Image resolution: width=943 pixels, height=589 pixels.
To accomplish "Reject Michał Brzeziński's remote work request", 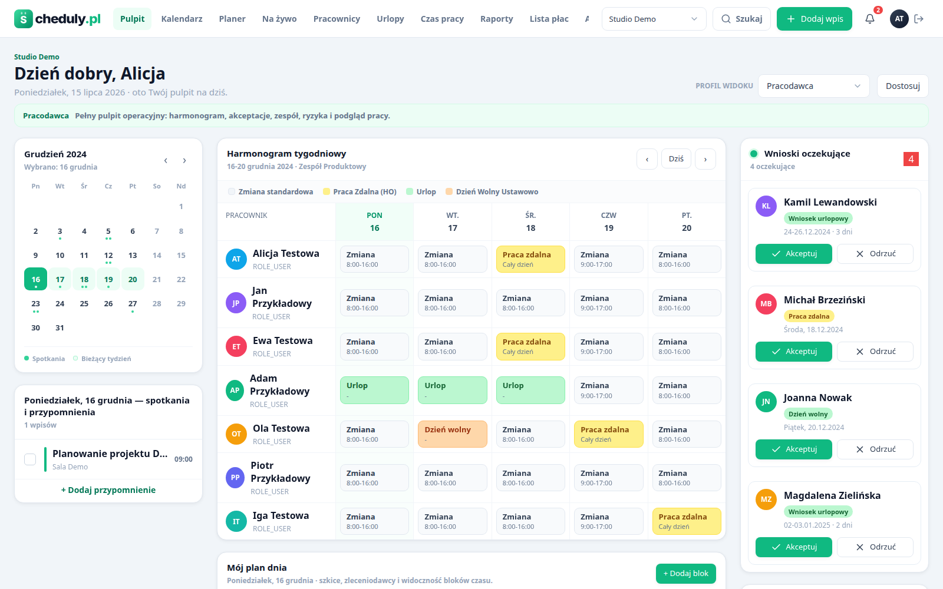I will click(x=875, y=352).
